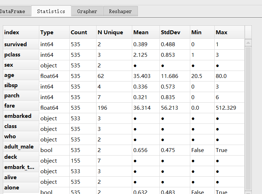Click the 0.573 StdDev cell
Image resolution: width=262 pixels, height=194 pixels.
click(175, 87)
